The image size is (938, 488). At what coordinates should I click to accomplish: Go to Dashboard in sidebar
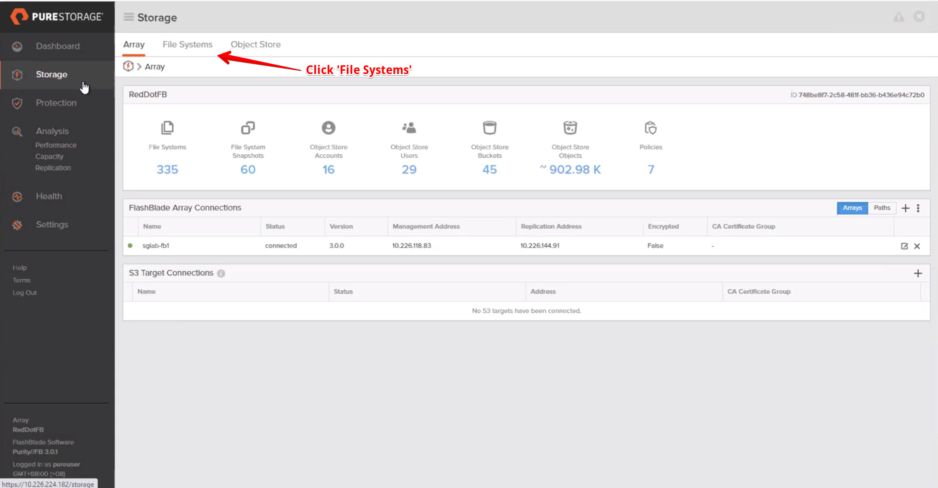pos(58,46)
